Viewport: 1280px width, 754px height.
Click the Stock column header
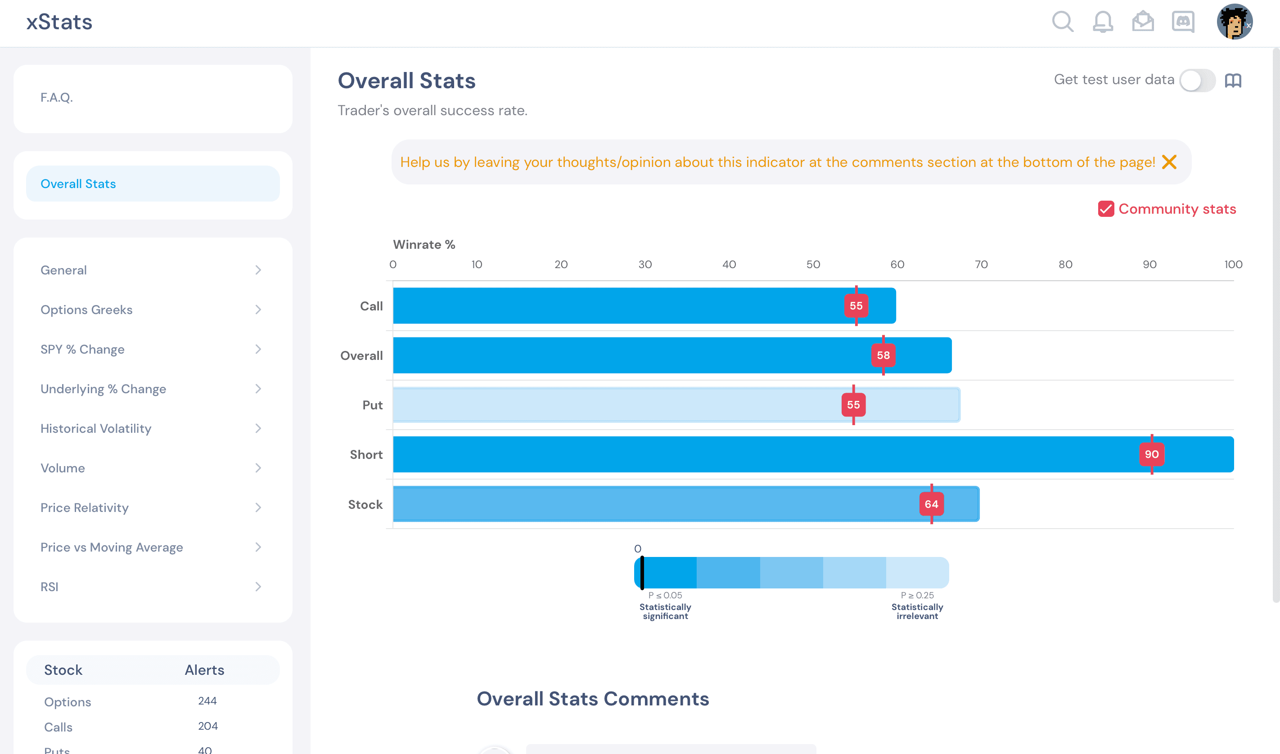(x=63, y=670)
